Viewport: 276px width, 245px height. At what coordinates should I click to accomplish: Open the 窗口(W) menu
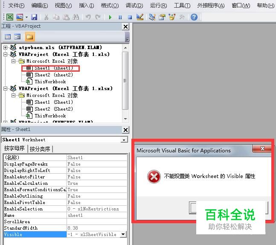241,6
